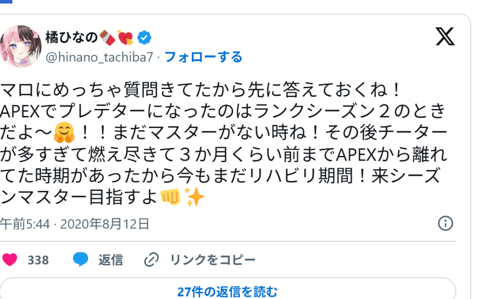Screen dimensions: 485x299
Task: Click the hugging face emoji in the tweet
Action: pos(64,133)
